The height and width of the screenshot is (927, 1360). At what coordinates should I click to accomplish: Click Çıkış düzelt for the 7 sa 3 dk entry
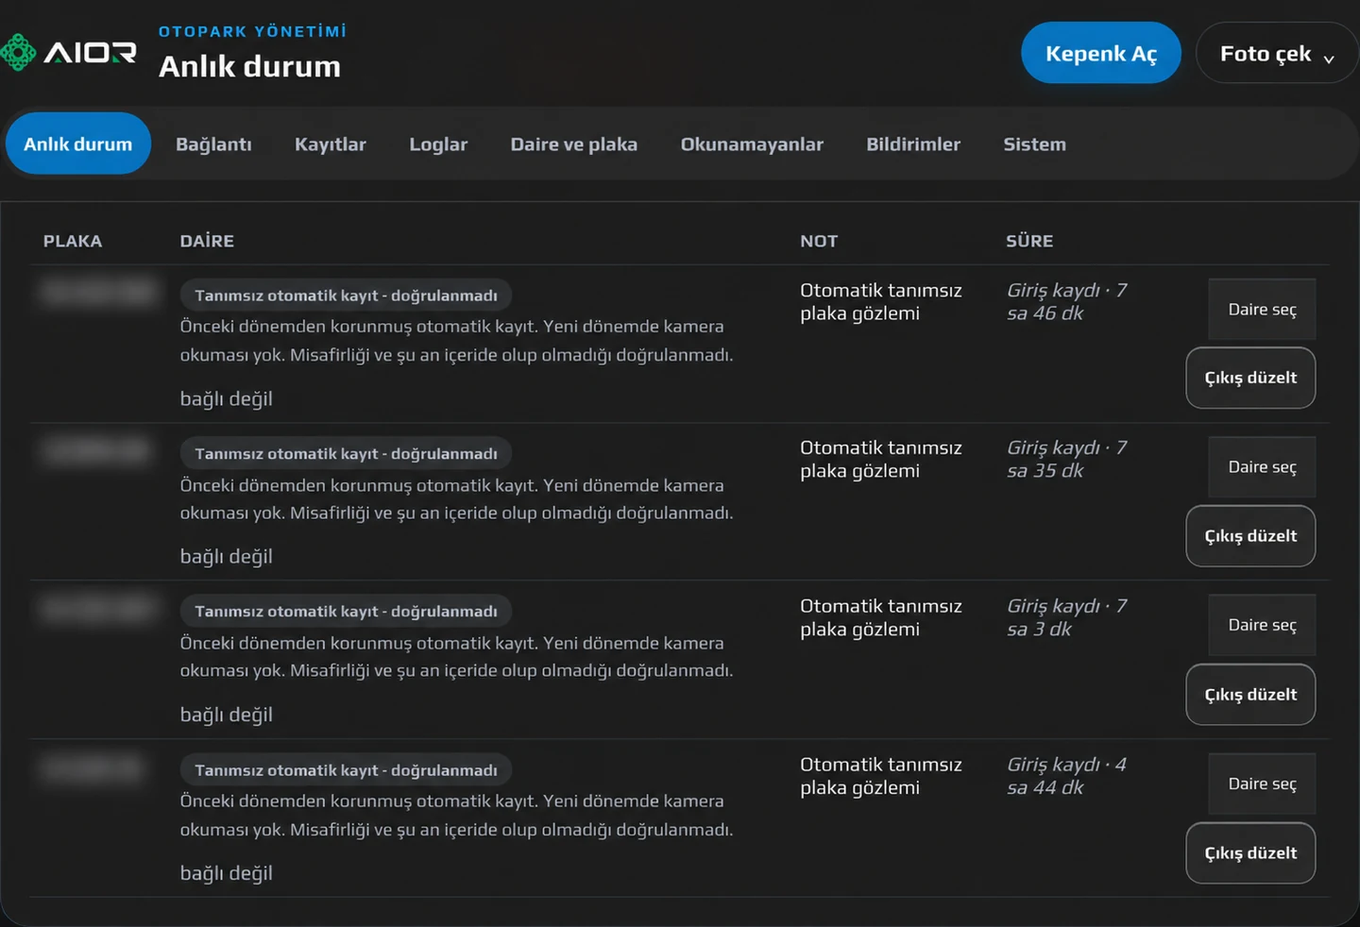(x=1250, y=694)
